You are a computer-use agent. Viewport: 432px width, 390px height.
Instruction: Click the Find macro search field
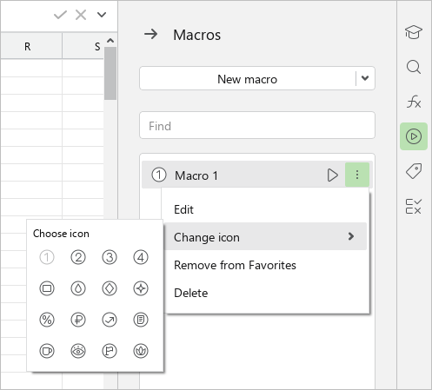pos(257,125)
